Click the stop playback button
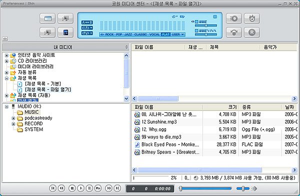Screen dimensions: 300x196 pyautogui.click(x=72, y=188)
